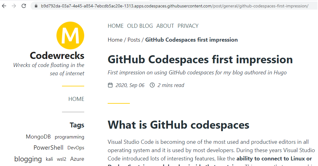Click the Home breadcrumb link

pos(115,40)
